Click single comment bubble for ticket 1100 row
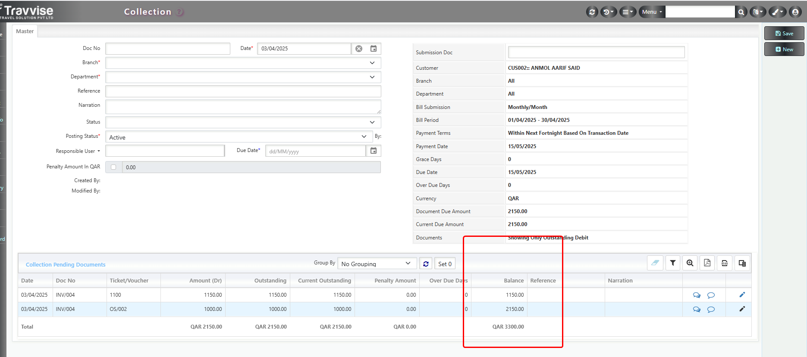This screenshot has height=357, width=807. tap(711, 295)
